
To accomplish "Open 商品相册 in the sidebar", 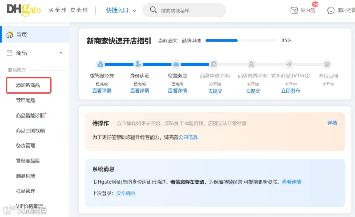I will [x=25, y=176].
